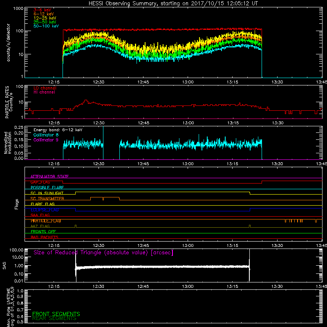The width and height of the screenshot is (327, 327).
Task: Click the FLARE_FLAG label
Action: (x=43, y=204)
